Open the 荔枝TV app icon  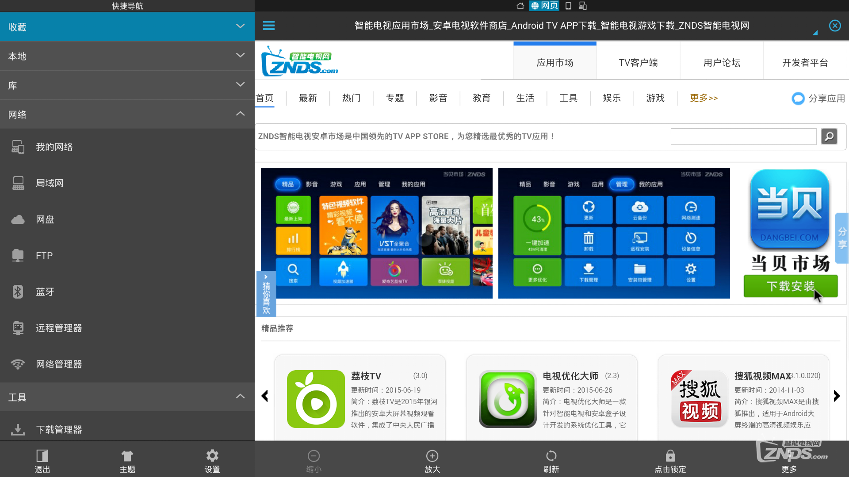316,399
